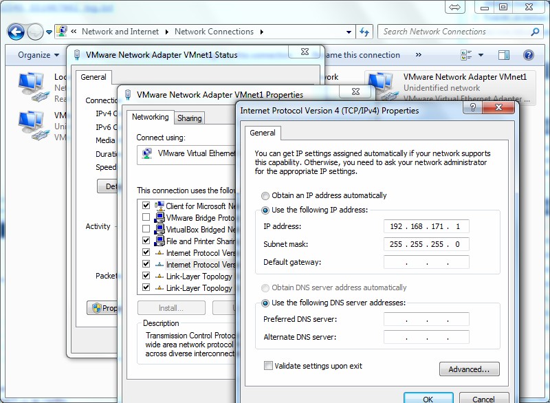Click the Install button

tap(171, 308)
